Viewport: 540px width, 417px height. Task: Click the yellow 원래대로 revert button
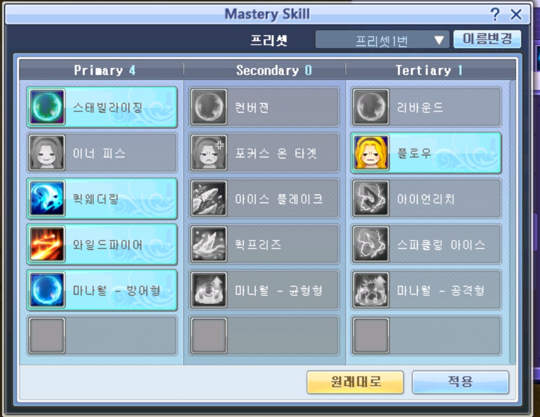[355, 382]
